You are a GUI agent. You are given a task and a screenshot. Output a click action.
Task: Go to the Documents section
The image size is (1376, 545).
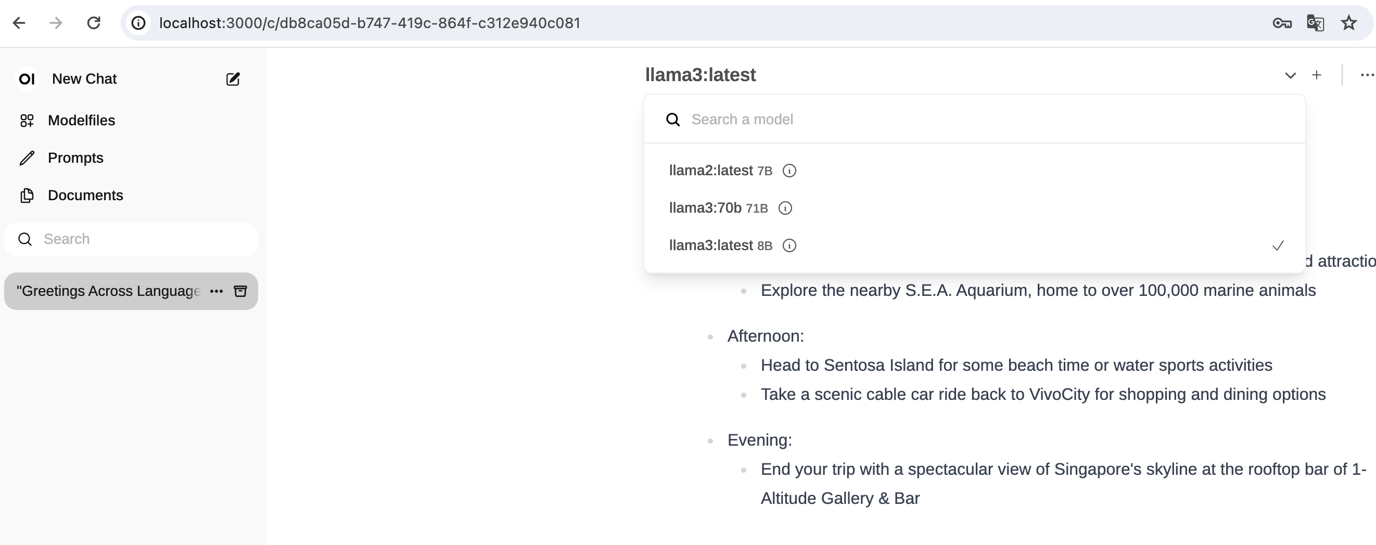85,196
